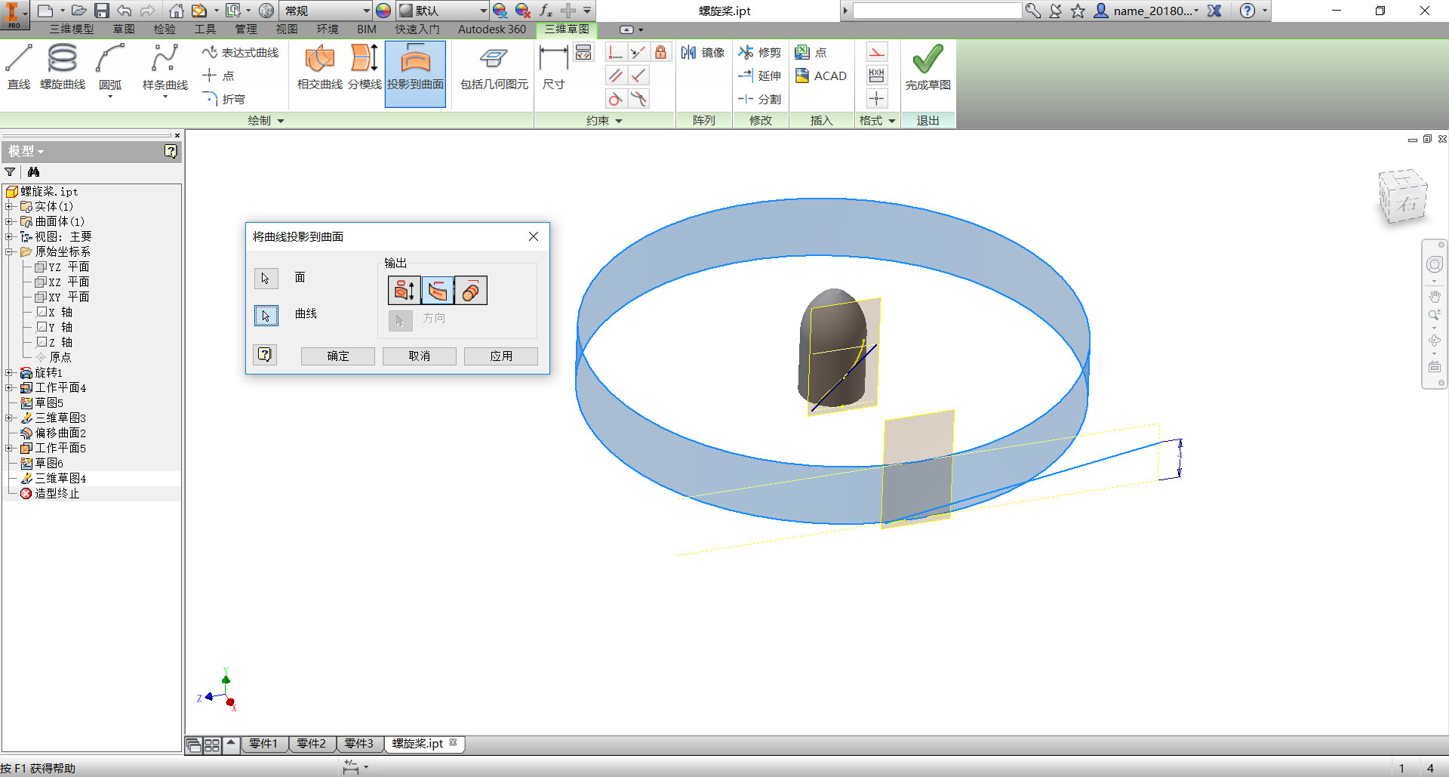The image size is (1449, 777).
Task: Activate the 面 face selector arrow
Action: pos(266,279)
